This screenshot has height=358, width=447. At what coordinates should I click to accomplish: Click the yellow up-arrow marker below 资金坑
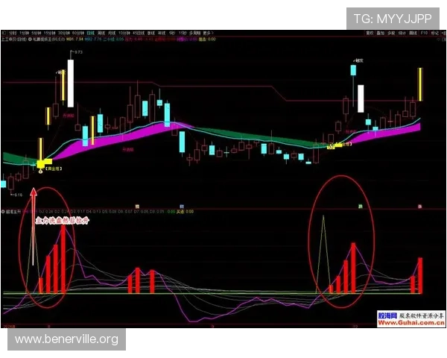coord(41,171)
